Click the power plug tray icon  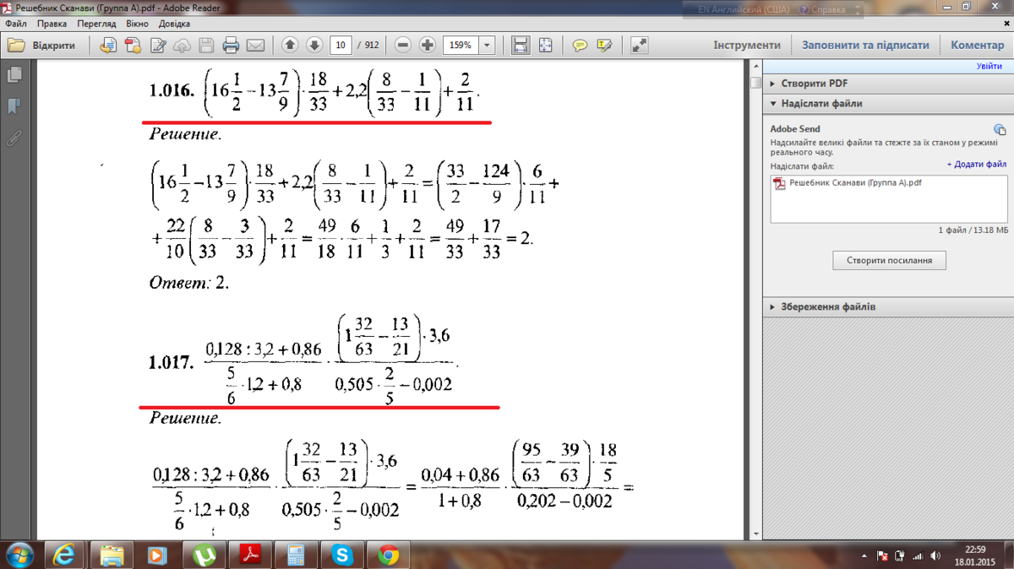coord(901,555)
